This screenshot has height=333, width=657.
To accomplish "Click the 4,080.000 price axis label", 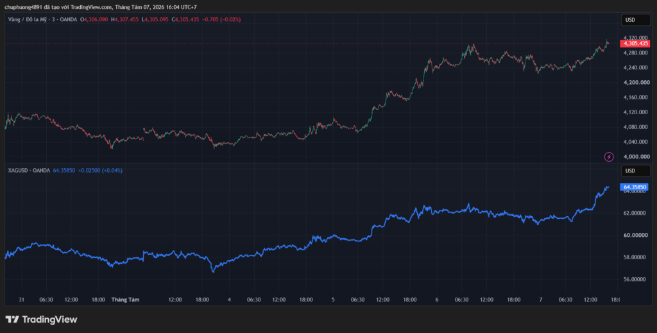I will (635, 127).
